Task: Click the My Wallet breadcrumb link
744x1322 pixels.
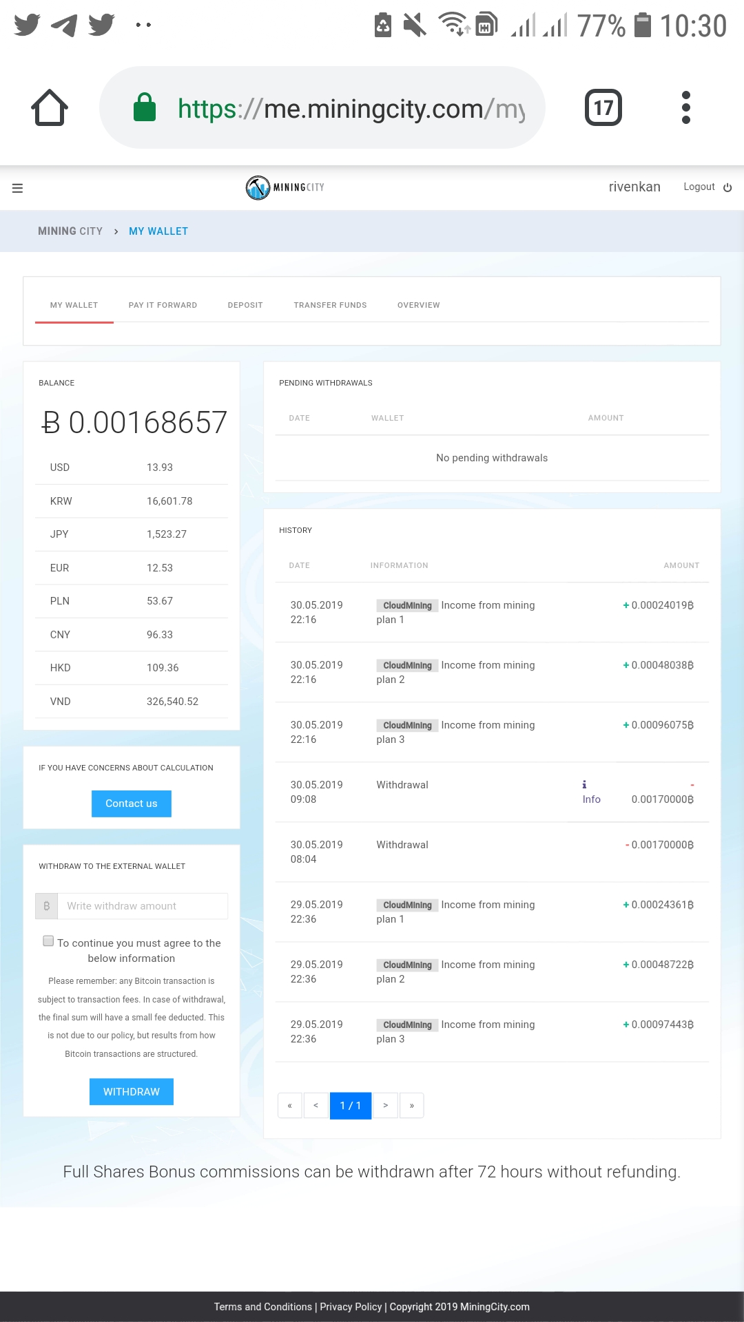Action: point(158,231)
